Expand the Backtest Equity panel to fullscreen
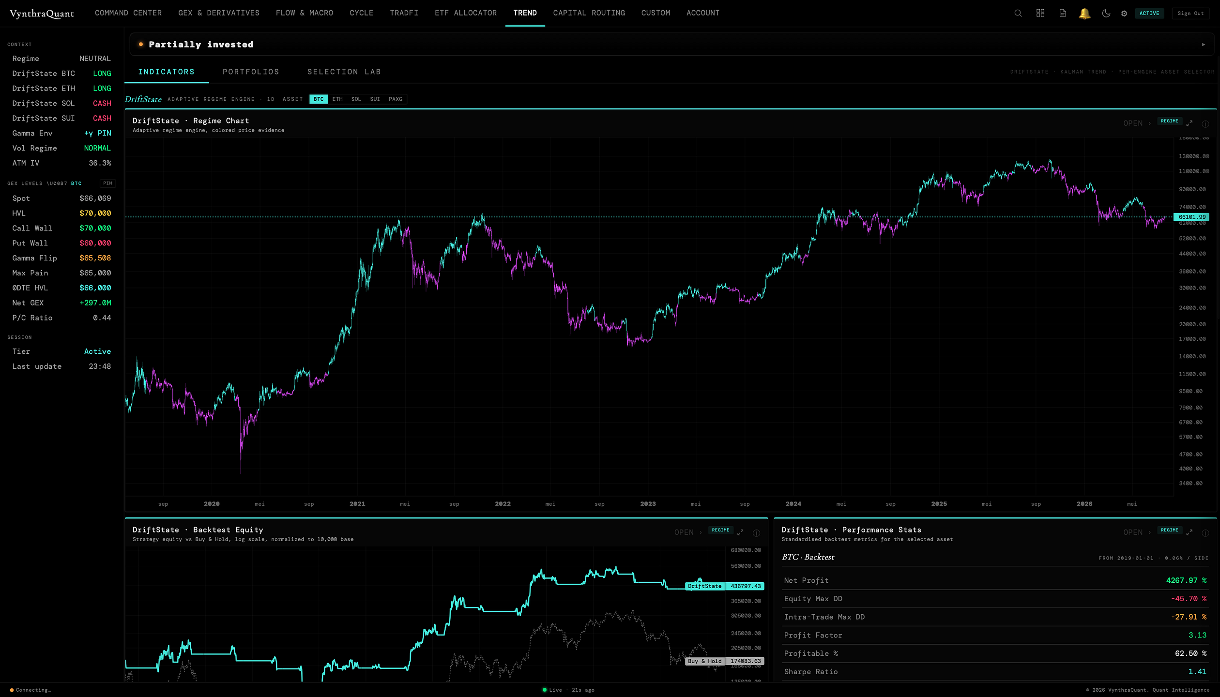This screenshot has height=697, width=1220. coord(740,532)
